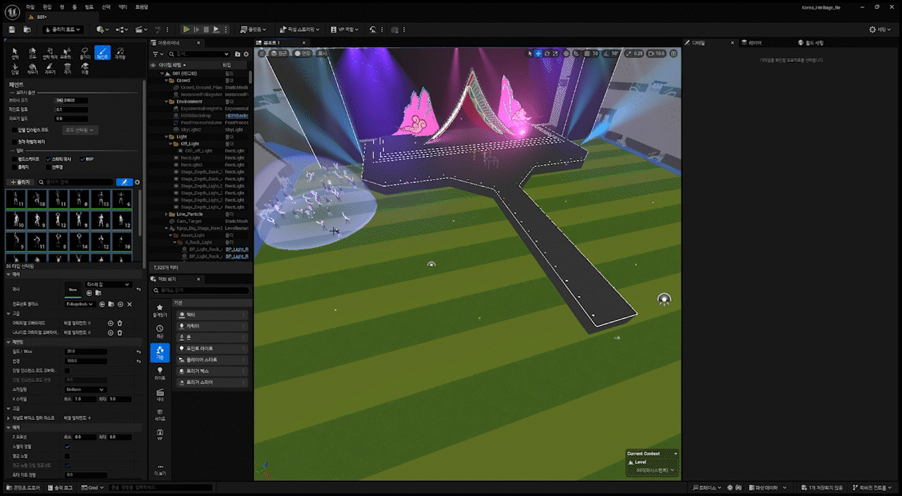This screenshot has width=902, height=496.
Task: Switch to the World Settings tab
Action: 810,43
